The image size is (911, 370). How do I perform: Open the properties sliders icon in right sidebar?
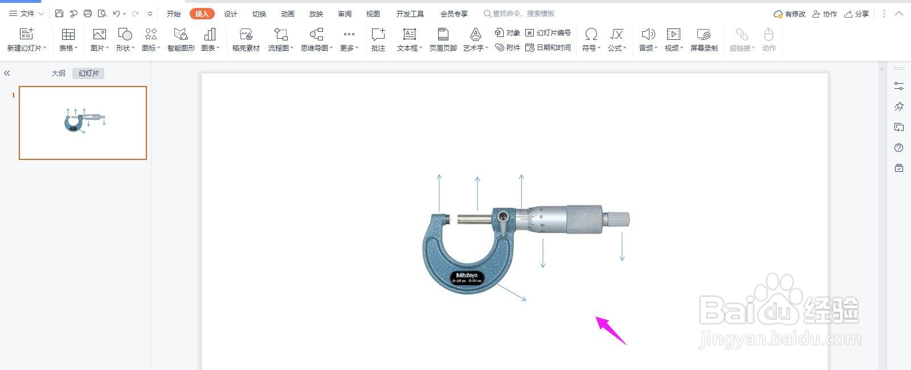point(899,86)
